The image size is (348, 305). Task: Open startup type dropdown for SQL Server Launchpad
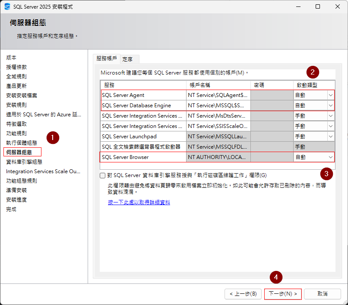tap(331, 137)
